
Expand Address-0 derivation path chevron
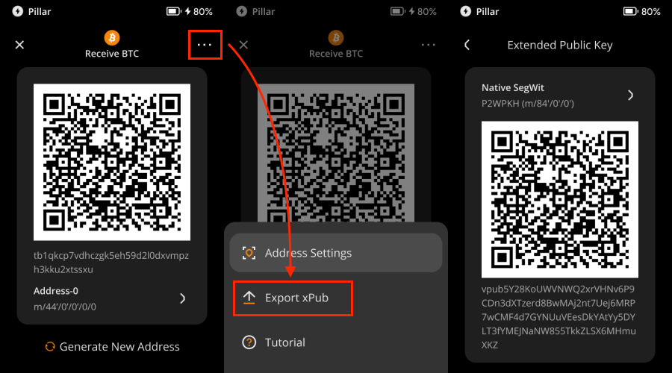point(183,298)
